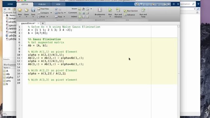The width and height of the screenshot is (210, 118).
Task: Add new editor tab with plus
Action: 43,23
